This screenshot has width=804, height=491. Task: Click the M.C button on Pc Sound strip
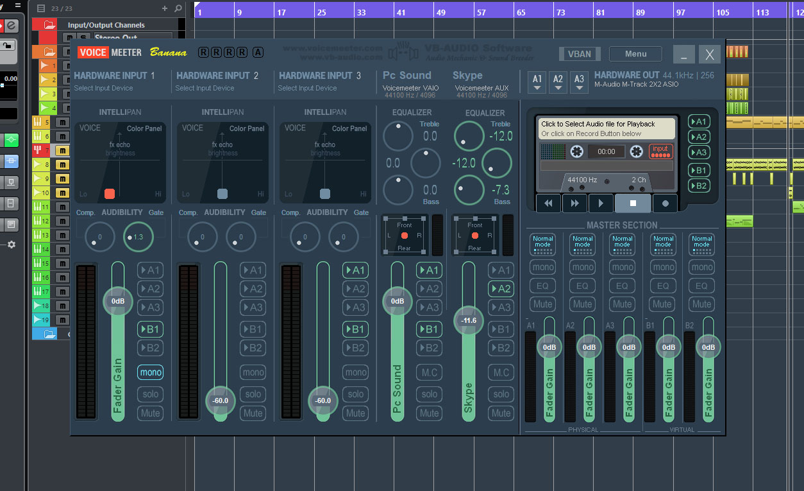[430, 372]
